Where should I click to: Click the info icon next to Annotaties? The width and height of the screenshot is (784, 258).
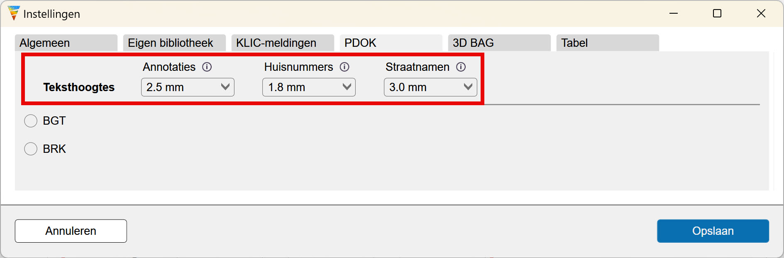(207, 67)
